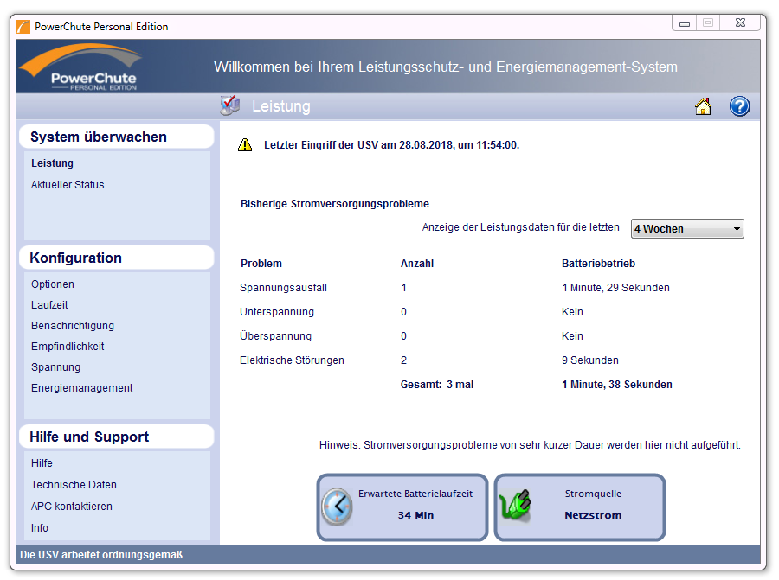The image size is (779, 580).
Task: Open the Aktueller Status page
Action: coord(68,185)
